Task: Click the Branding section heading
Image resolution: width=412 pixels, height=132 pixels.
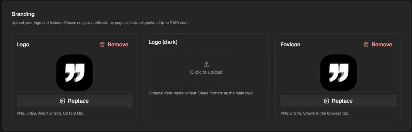Action: 23,14
